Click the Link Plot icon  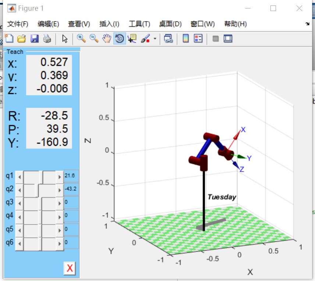169,38
